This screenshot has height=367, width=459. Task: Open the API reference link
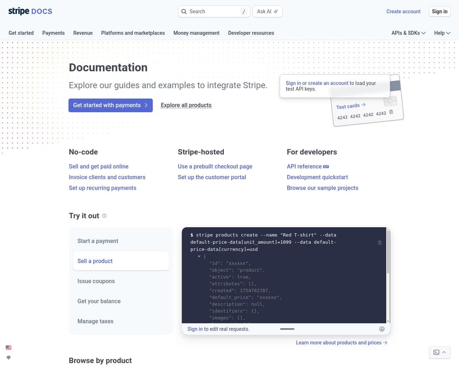pyautogui.click(x=304, y=167)
